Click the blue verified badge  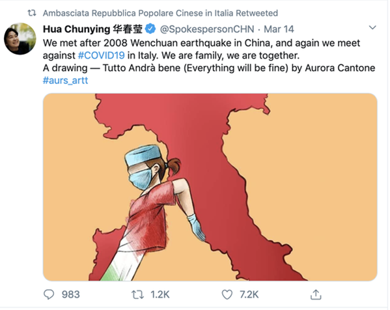click(x=150, y=29)
